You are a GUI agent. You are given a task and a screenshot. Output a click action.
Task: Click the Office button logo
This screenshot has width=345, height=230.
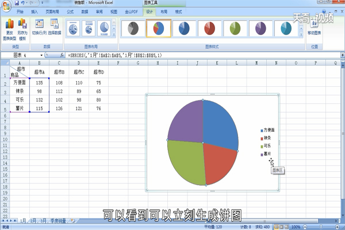[x=6, y=6]
